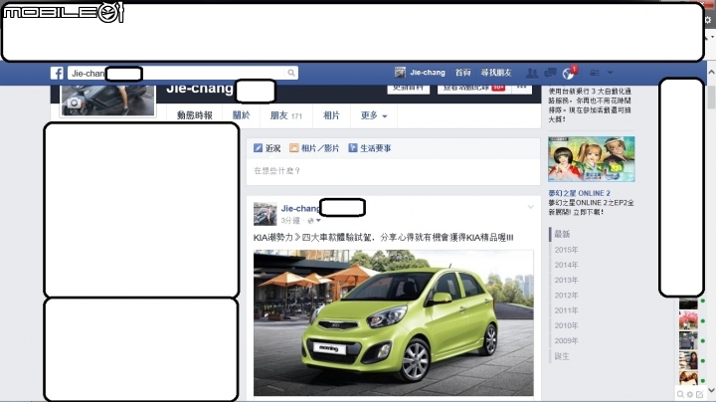Switch to the 動態時報 tab
716x402 pixels.
[x=195, y=115]
